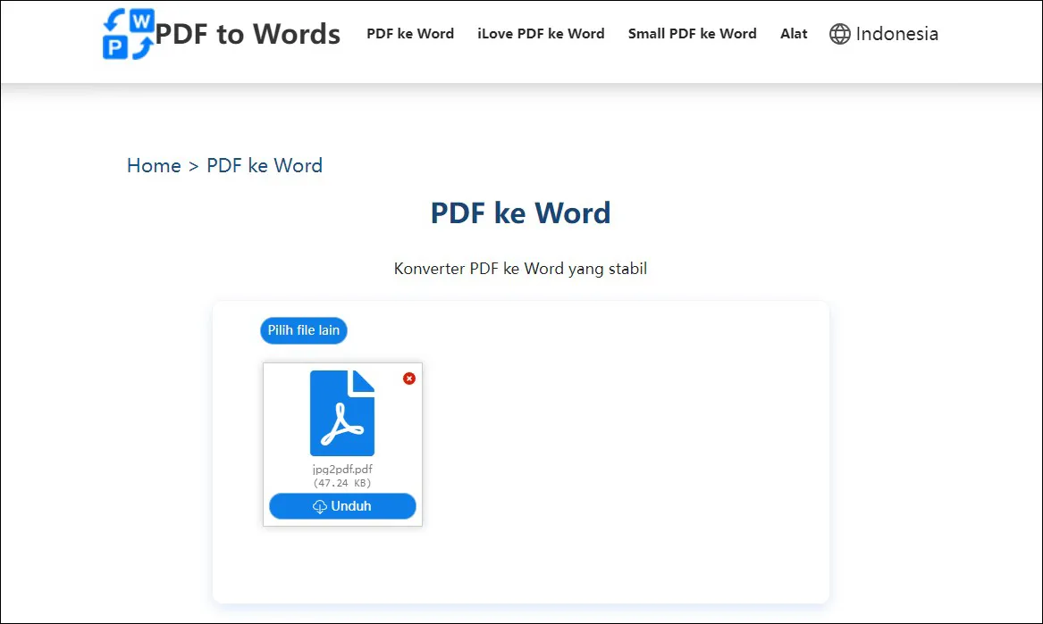Click the PDF ke Word breadcrumb link
The width and height of the screenshot is (1043, 624).
(264, 166)
